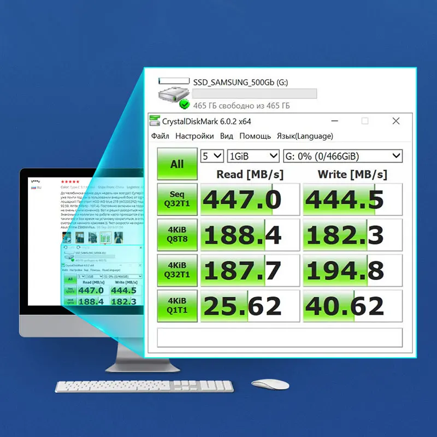
Task: Click the small All button on the monitor screen
Action: [70, 279]
